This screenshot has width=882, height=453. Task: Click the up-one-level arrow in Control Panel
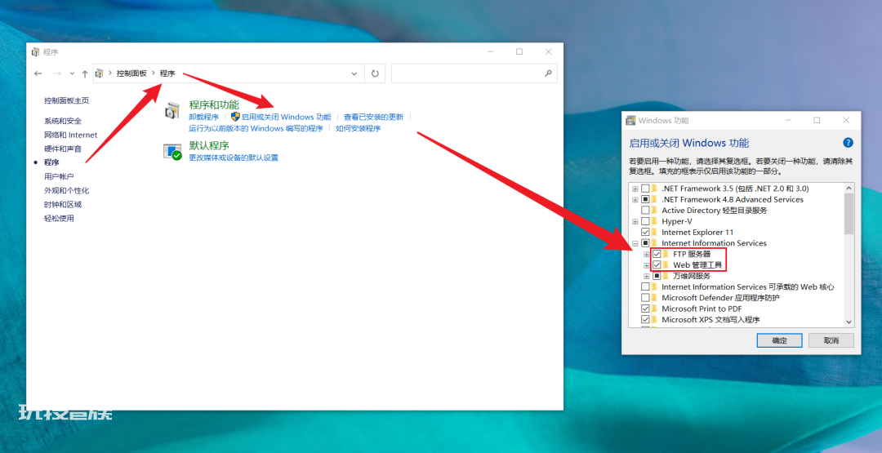pyautogui.click(x=84, y=73)
